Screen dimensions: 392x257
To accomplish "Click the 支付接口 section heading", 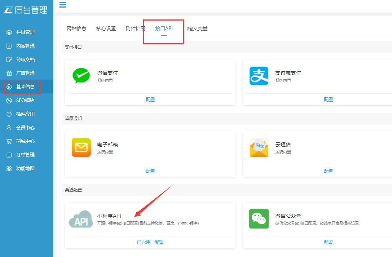I will click(x=73, y=47).
